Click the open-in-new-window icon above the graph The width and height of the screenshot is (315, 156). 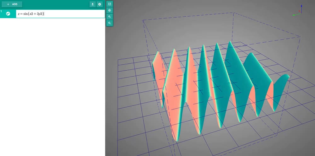[109, 4]
